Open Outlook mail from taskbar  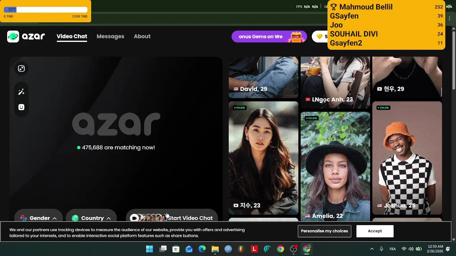click(x=189, y=249)
